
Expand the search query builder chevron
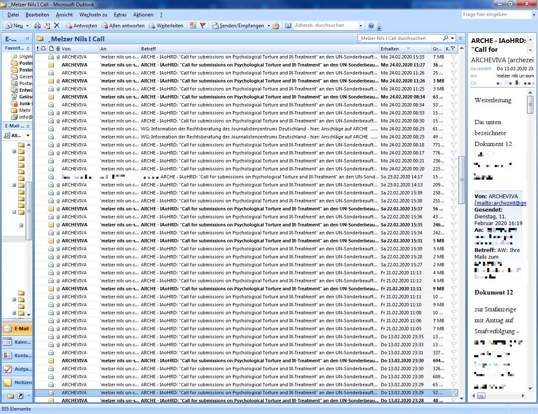point(460,38)
